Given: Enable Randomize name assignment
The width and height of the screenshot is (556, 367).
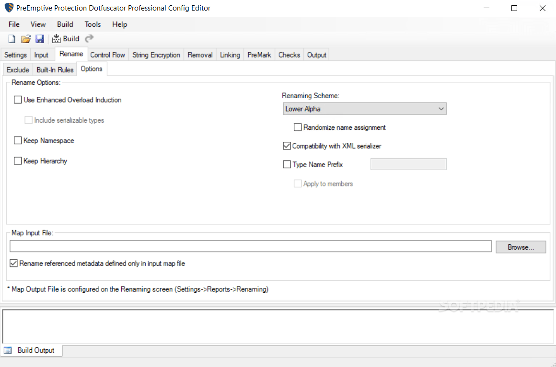Looking at the screenshot, I should tap(298, 127).
